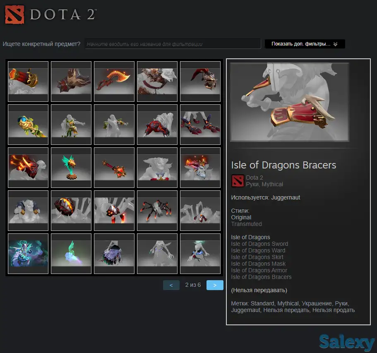Select the spiked belt and armor item

(x=157, y=81)
